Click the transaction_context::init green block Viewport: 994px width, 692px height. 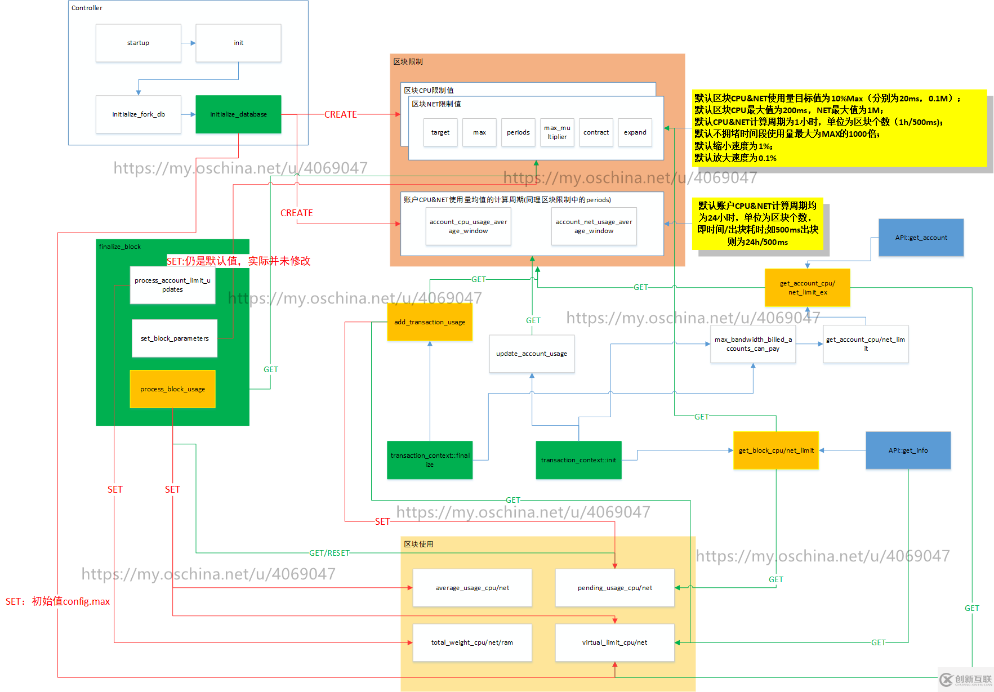pyautogui.click(x=578, y=460)
